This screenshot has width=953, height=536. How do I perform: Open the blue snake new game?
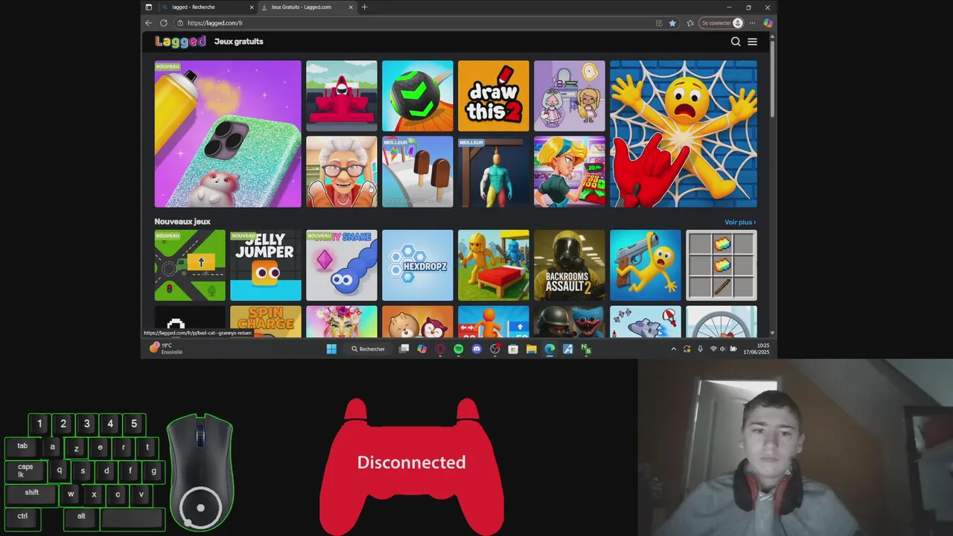coord(342,265)
